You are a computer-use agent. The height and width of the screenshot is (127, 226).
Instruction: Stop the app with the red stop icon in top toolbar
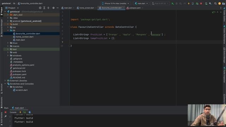pos(201,4)
